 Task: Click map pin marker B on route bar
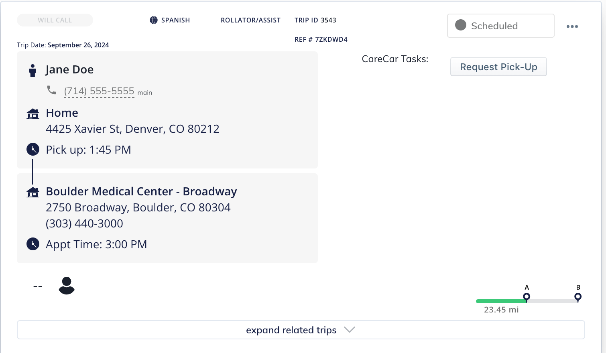[578, 297]
